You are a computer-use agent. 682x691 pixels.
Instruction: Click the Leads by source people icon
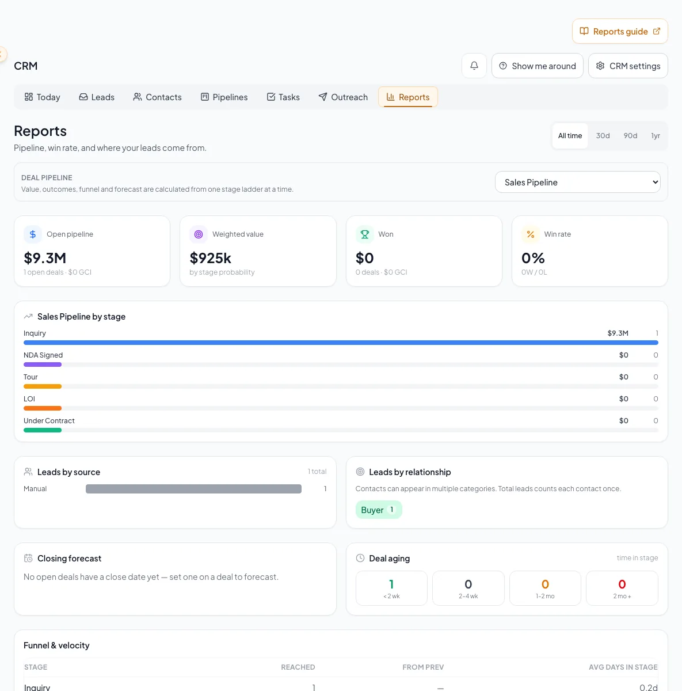click(28, 472)
